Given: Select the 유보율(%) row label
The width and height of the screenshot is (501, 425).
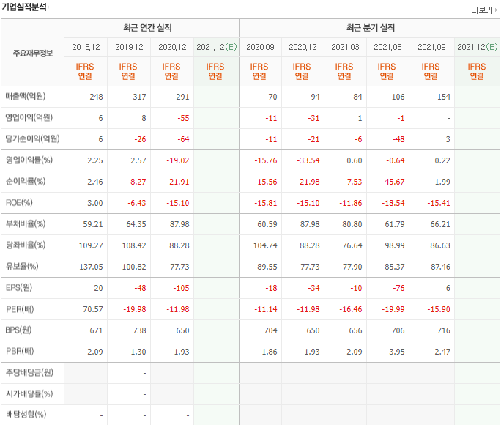Looking at the screenshot, I should tap(22, 266).
